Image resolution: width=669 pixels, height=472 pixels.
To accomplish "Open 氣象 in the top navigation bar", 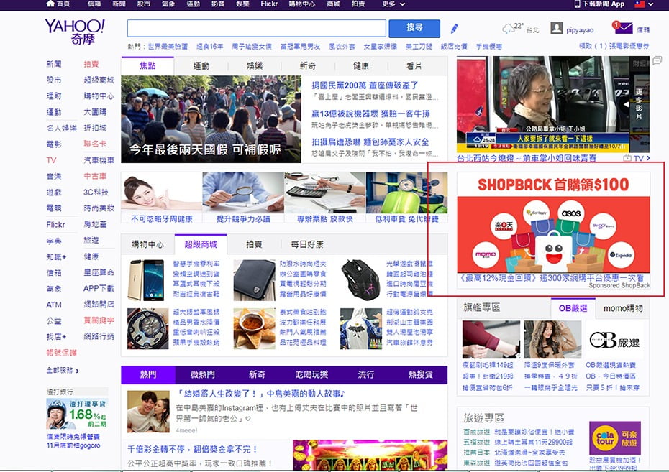I will (168, 4).
